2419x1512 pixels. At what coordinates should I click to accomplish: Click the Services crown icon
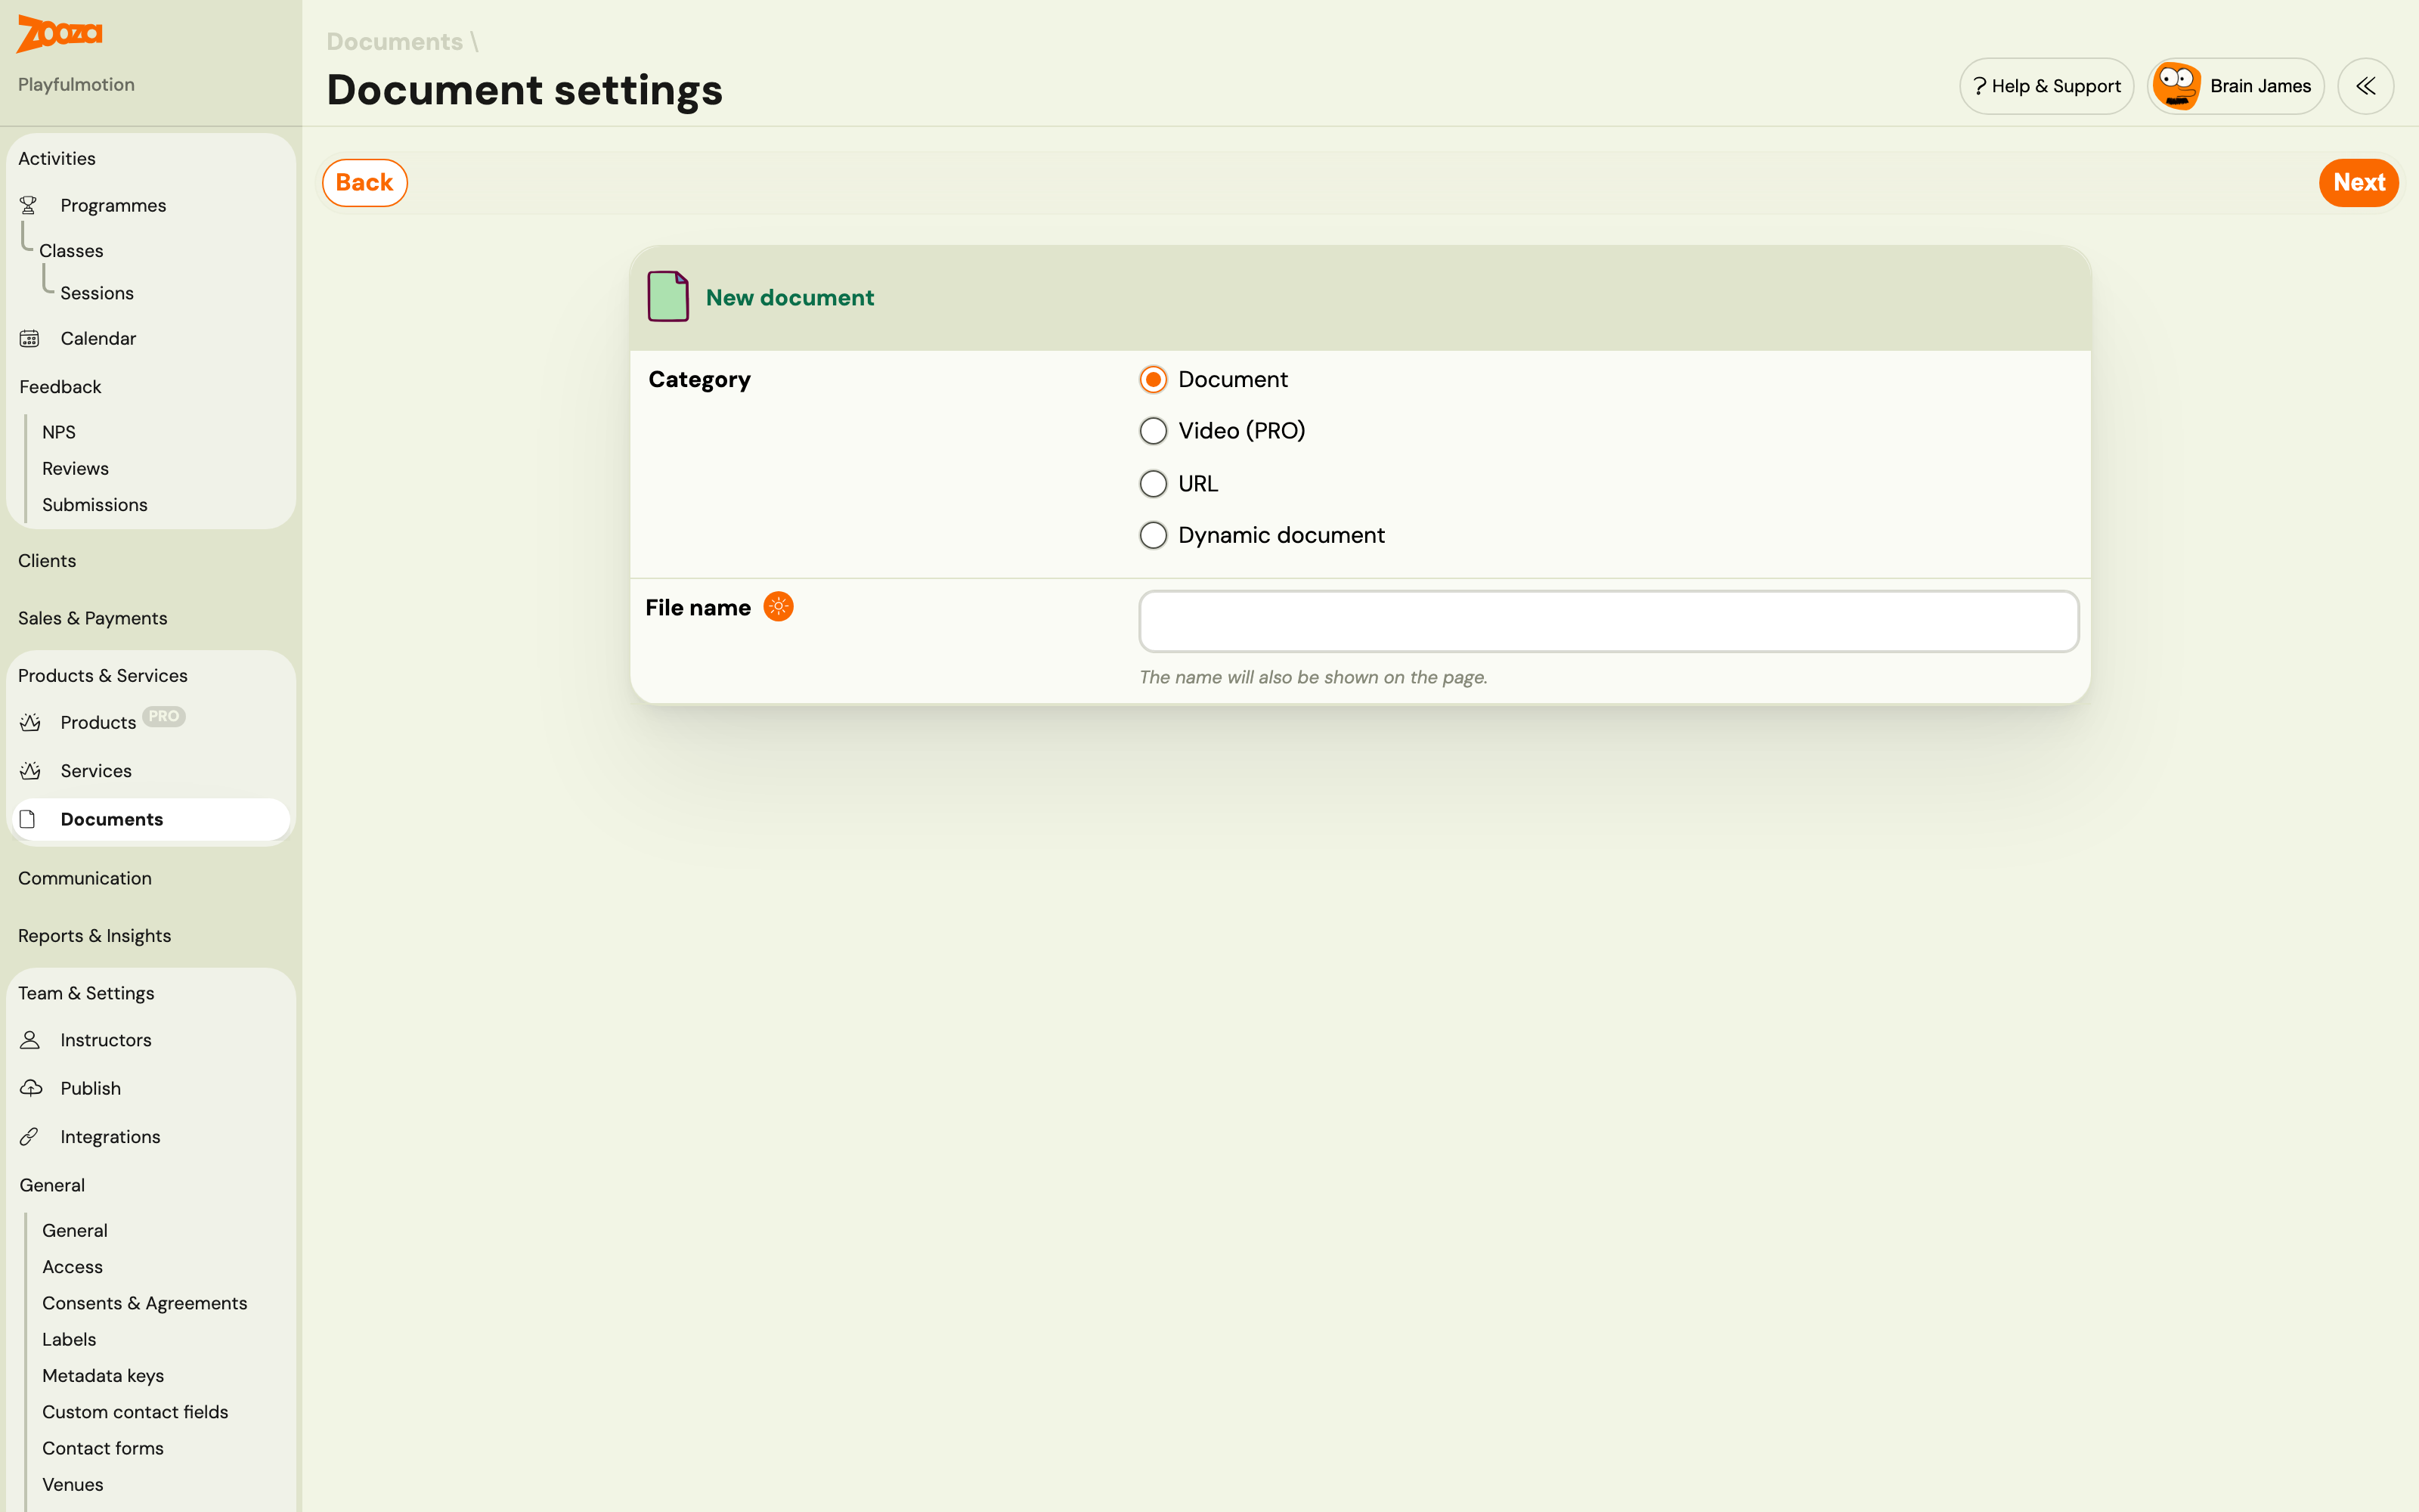[x=30, y=771]
